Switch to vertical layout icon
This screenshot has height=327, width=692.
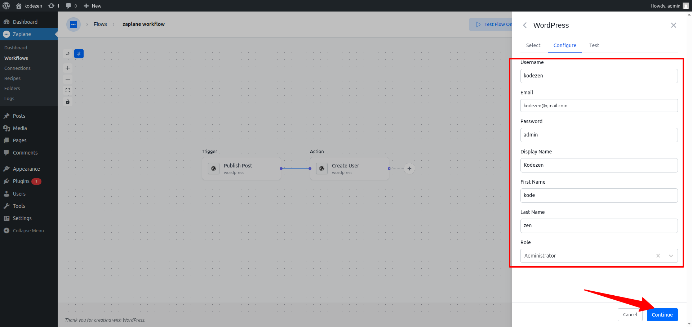[68, 54]
